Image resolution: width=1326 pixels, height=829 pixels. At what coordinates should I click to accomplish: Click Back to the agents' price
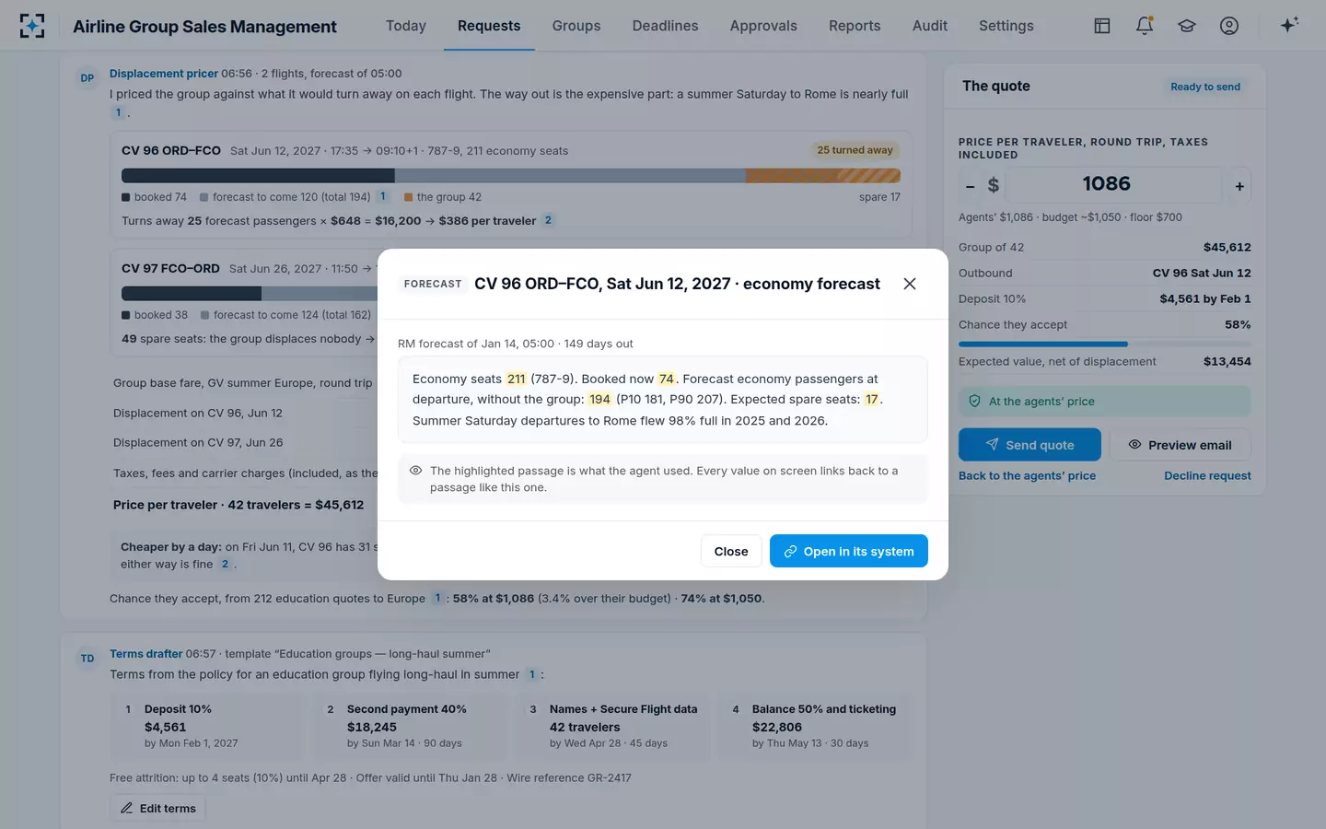[1027, 475]
